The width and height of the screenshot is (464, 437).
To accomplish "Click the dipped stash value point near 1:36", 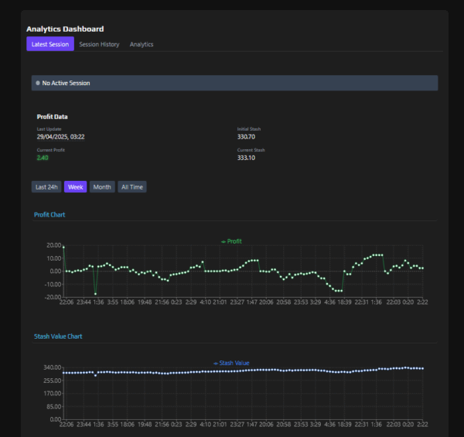I will 95,375.
